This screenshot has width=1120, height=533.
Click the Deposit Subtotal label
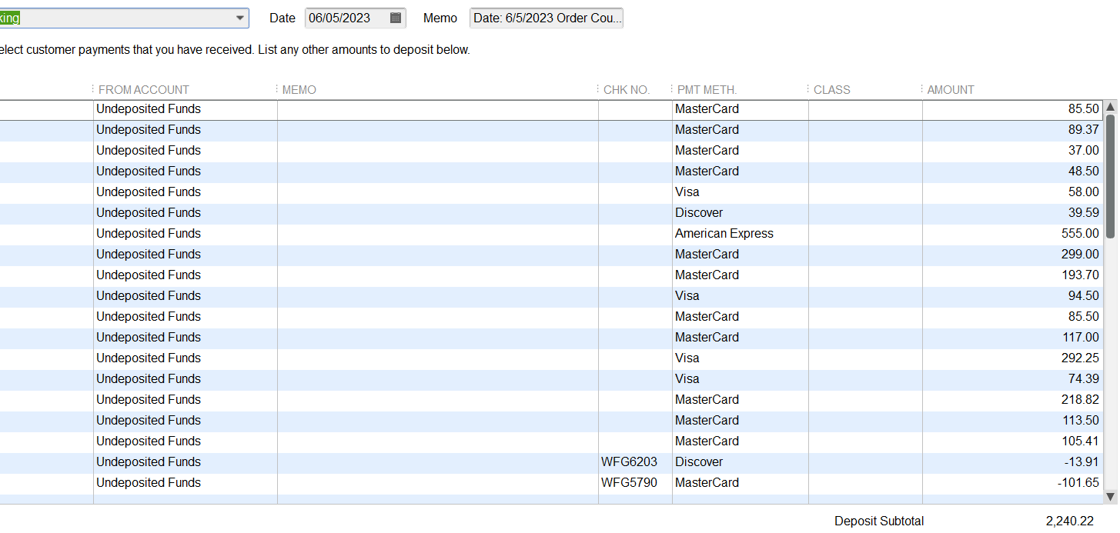click(x=879, y=521)
